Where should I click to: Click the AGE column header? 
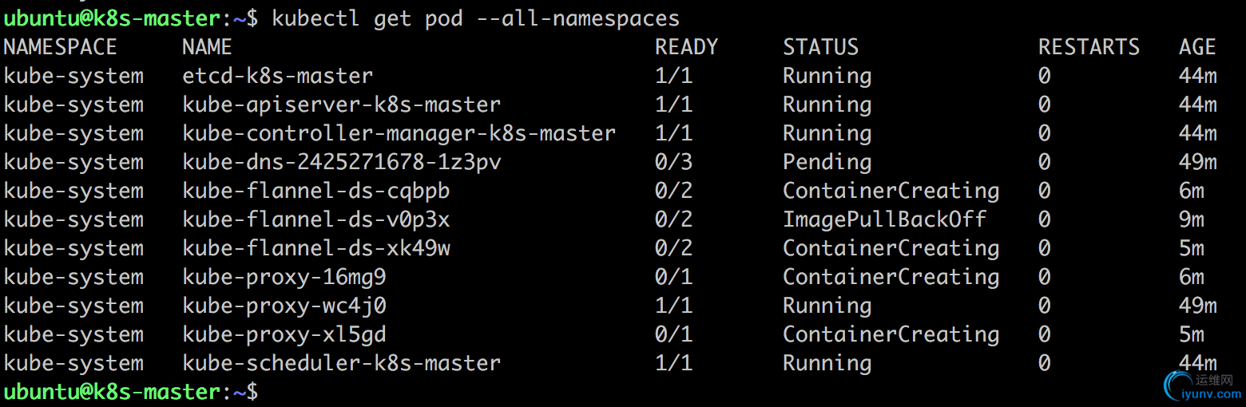pyautogui.click(x=1197, y=47)
